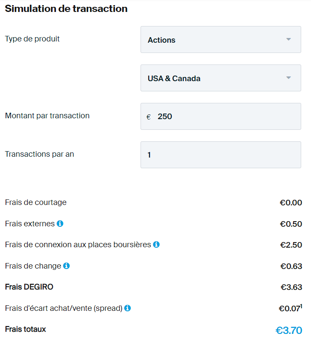311x342 pixels.
Task: Click the Frais de courtage label
Action: pyautogui.click(x=36, y=202)
